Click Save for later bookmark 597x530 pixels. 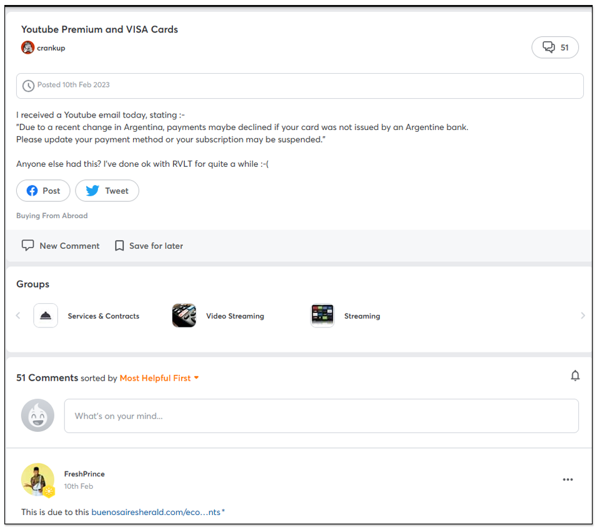[x=149, y=246]
